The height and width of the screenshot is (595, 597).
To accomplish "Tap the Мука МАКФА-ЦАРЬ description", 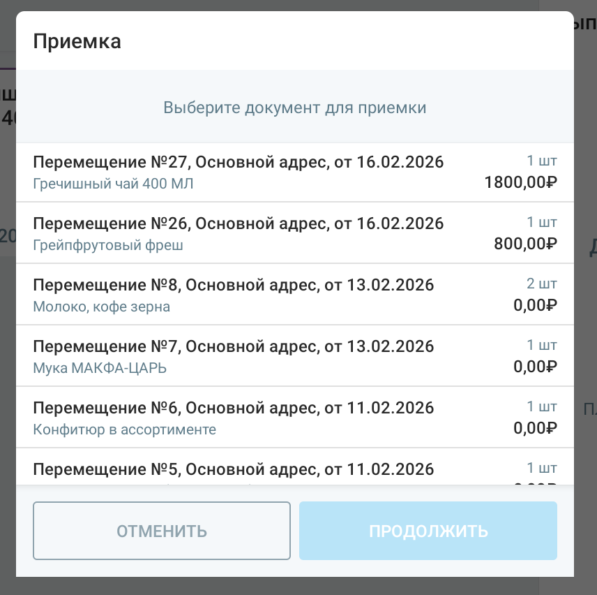I will (x=100, y=368).
